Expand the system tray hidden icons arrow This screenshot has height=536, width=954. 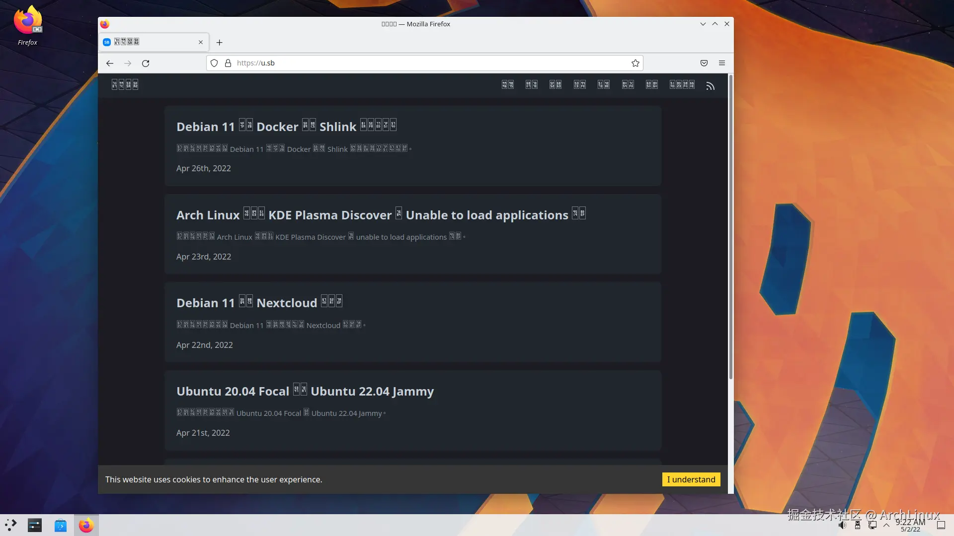click(x=886, y=525)
